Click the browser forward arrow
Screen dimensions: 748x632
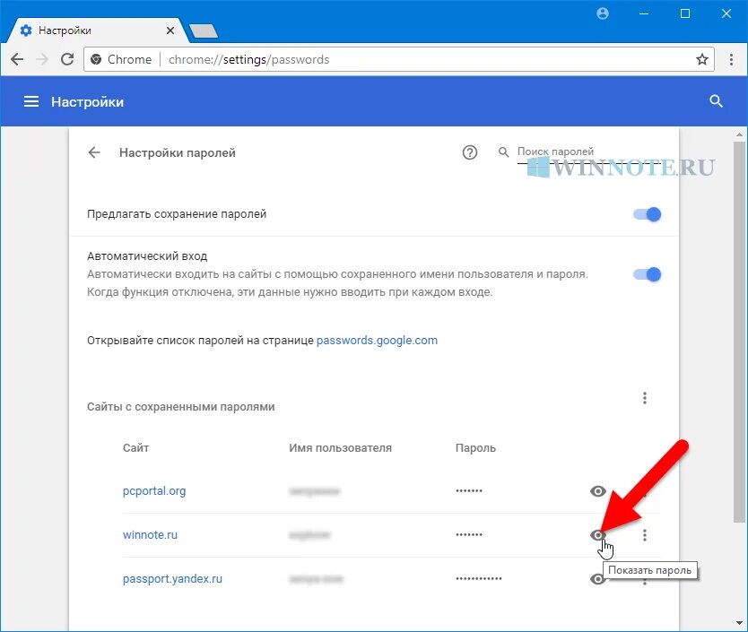click(42, 59)
